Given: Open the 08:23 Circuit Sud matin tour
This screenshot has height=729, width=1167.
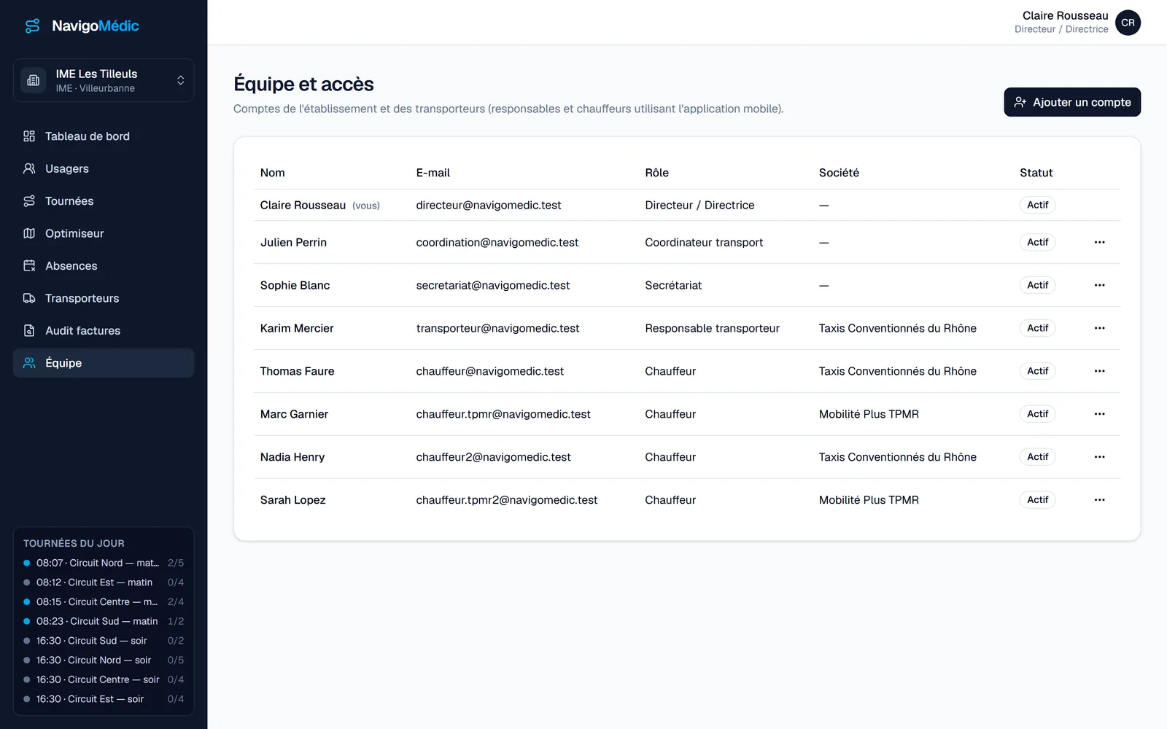Looking at the screenshot, I should point(104,621).
